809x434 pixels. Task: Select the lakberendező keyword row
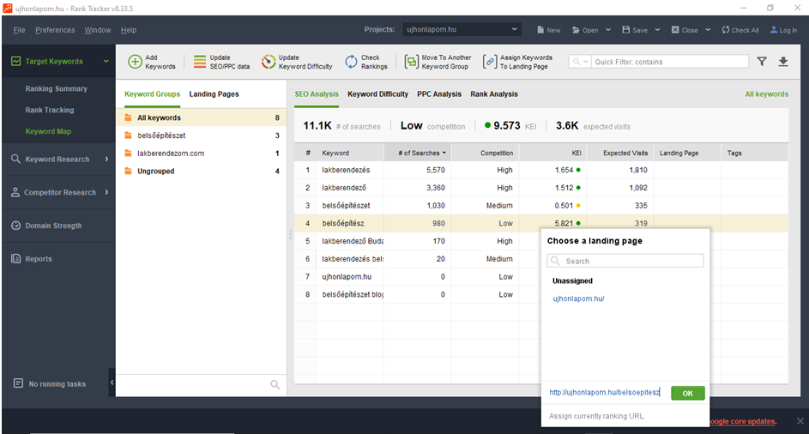pos(541,188)
